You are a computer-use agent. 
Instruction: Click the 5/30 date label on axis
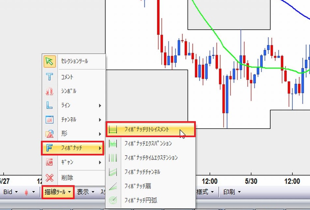251,181
